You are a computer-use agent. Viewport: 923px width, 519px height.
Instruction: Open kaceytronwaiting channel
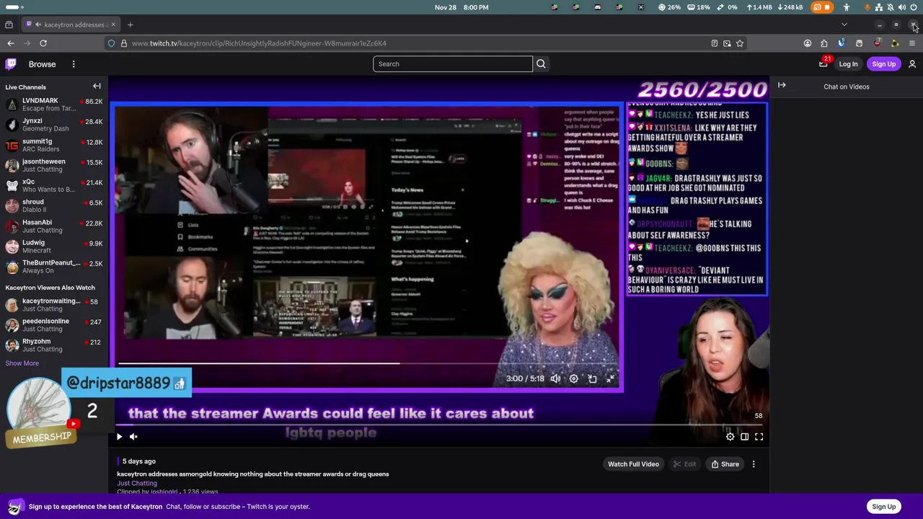click(54, 305)
